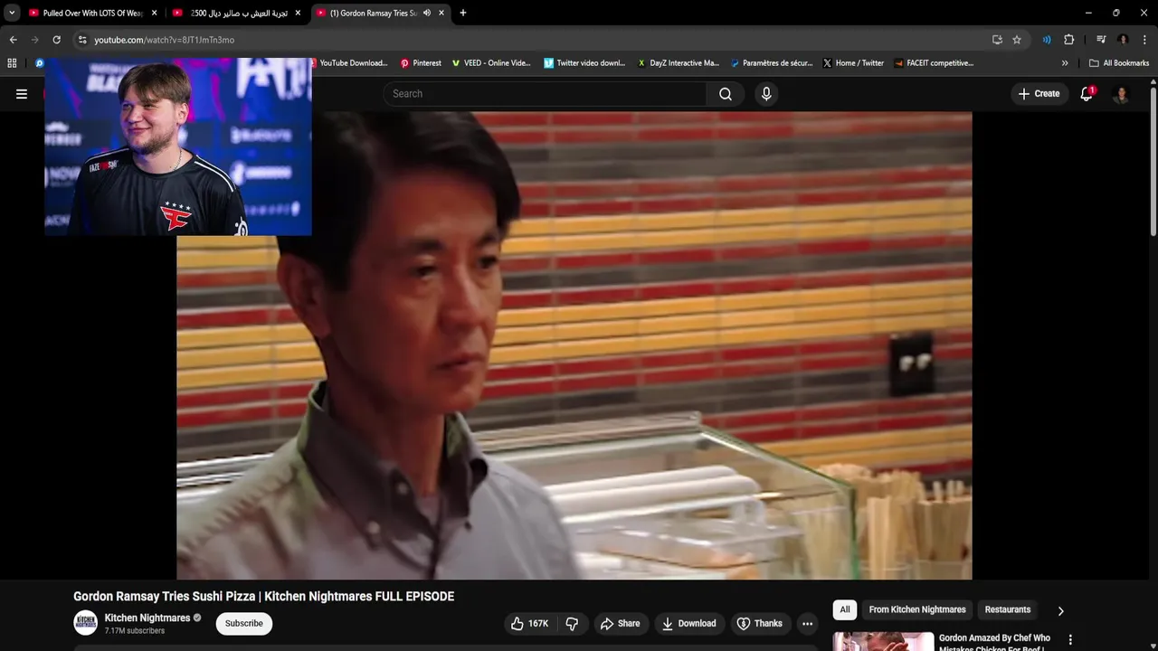Click the Share button
Screen dimensions: 1158x651
620,624
